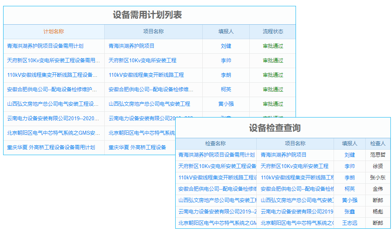Sort by the 计划名称 column header

click(53, 32)
